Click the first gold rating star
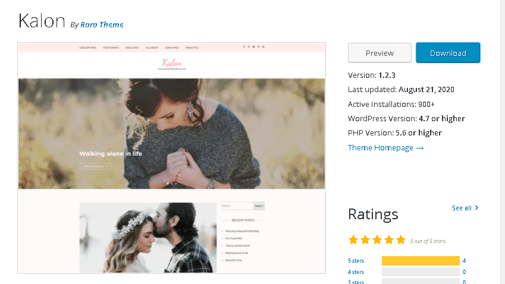 pos(353,240)
